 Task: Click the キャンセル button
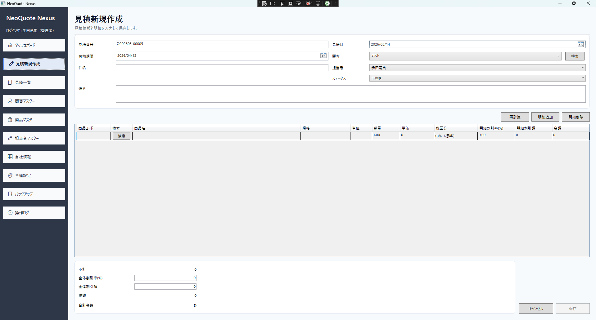536,309
